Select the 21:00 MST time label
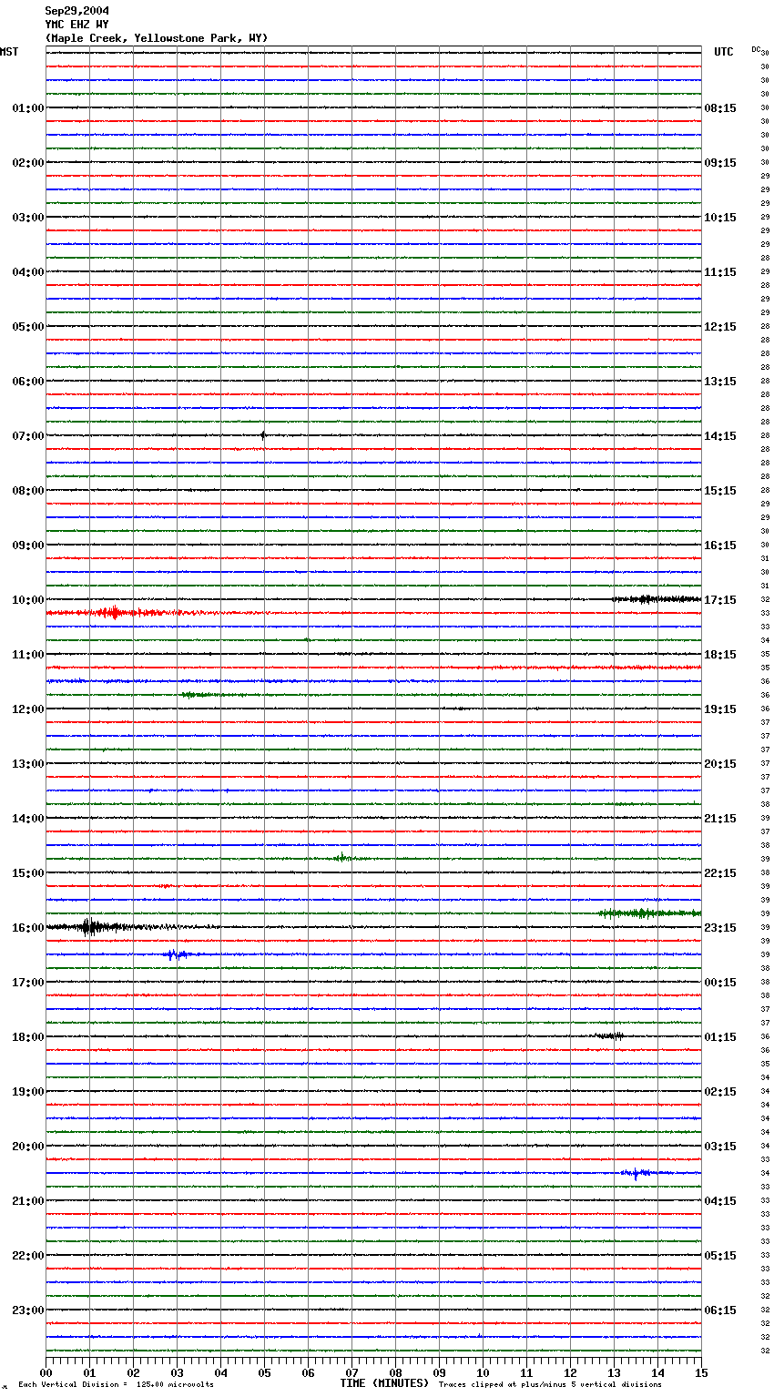This screenshot has width=774, height=1397. click(x=28, y=1201)
